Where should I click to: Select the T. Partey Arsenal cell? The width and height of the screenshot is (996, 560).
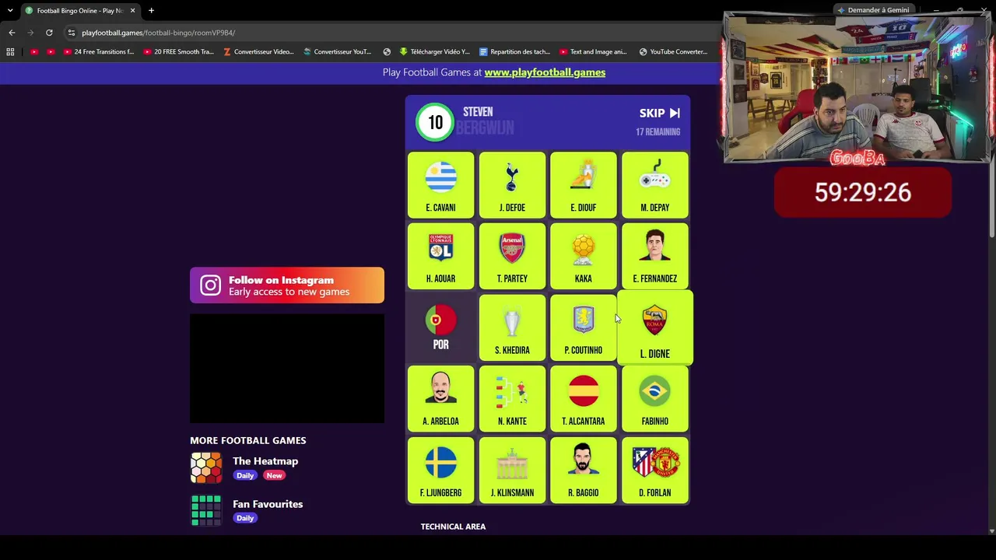pyautogui.click(x=512, y=257)
